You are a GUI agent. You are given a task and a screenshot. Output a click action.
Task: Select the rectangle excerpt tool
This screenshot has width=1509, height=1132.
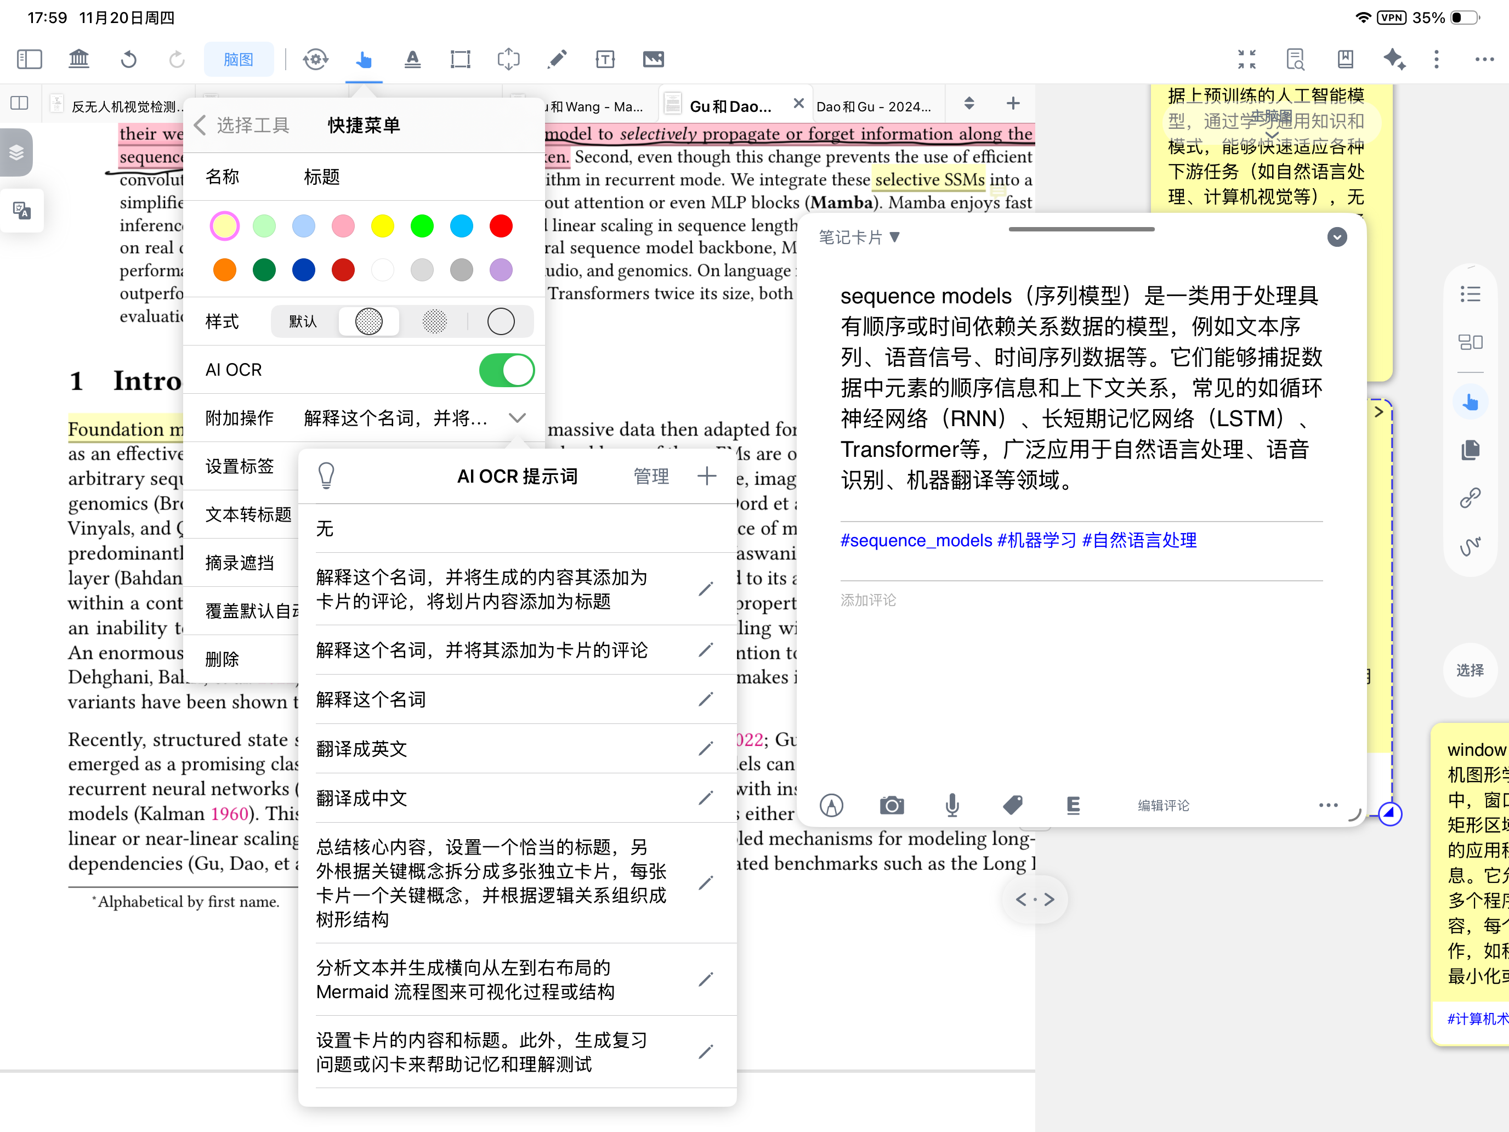461,59
